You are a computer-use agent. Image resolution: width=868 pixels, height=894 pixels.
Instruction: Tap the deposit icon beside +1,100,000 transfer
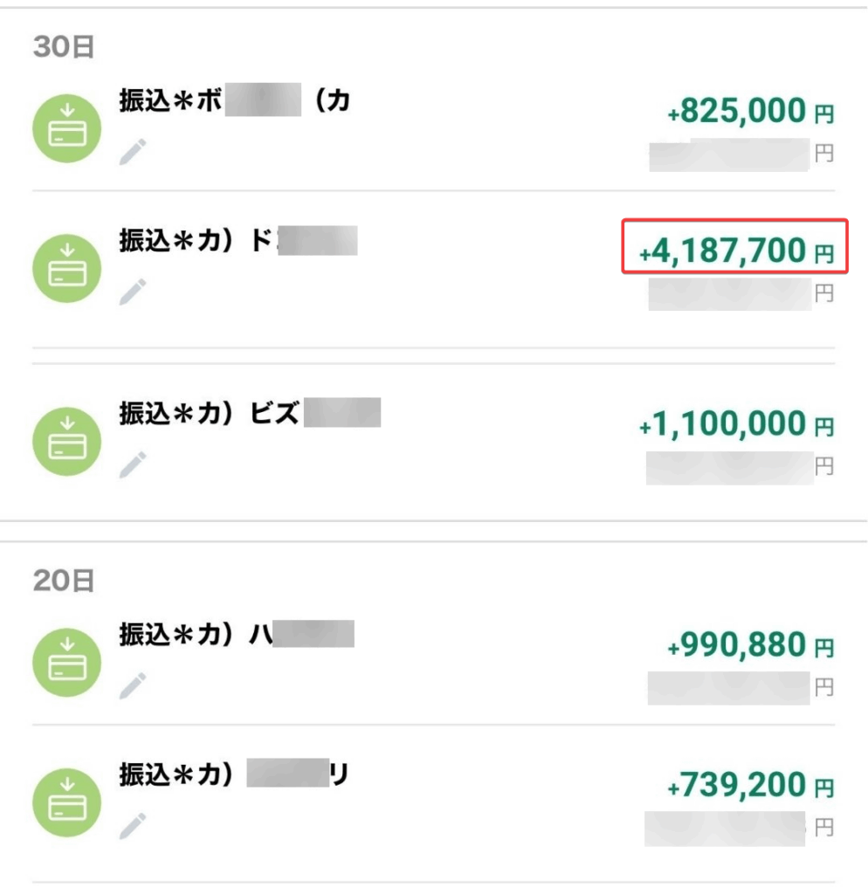(x=66, y=441)
